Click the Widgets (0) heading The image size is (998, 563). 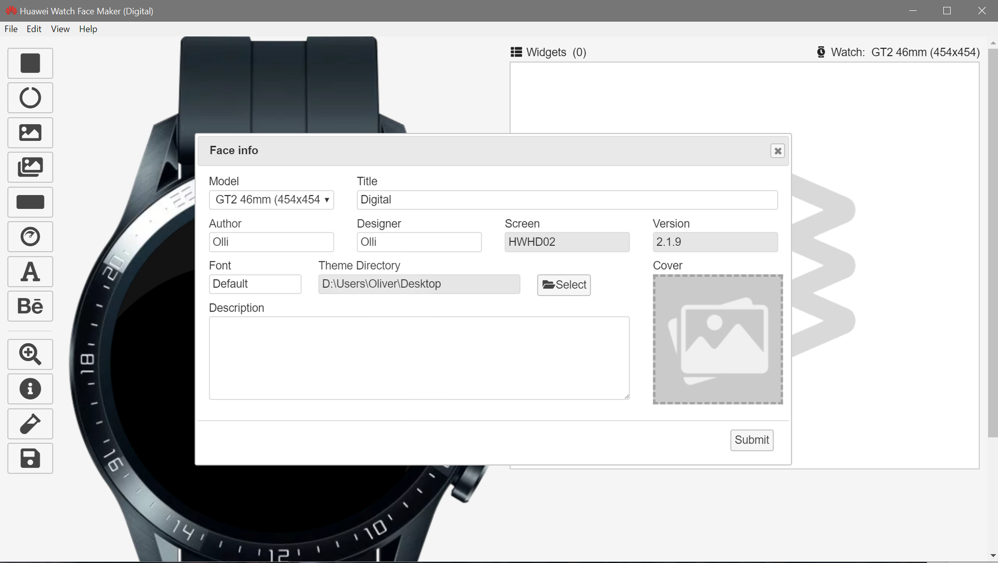tap(556, 52)
